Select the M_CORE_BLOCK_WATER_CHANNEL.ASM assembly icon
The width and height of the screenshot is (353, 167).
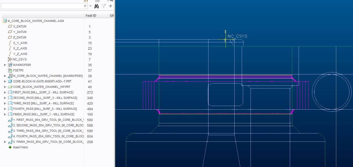5,21
